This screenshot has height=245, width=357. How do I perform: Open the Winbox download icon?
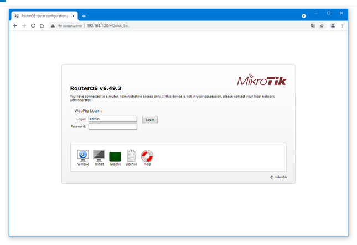point(83,157)
